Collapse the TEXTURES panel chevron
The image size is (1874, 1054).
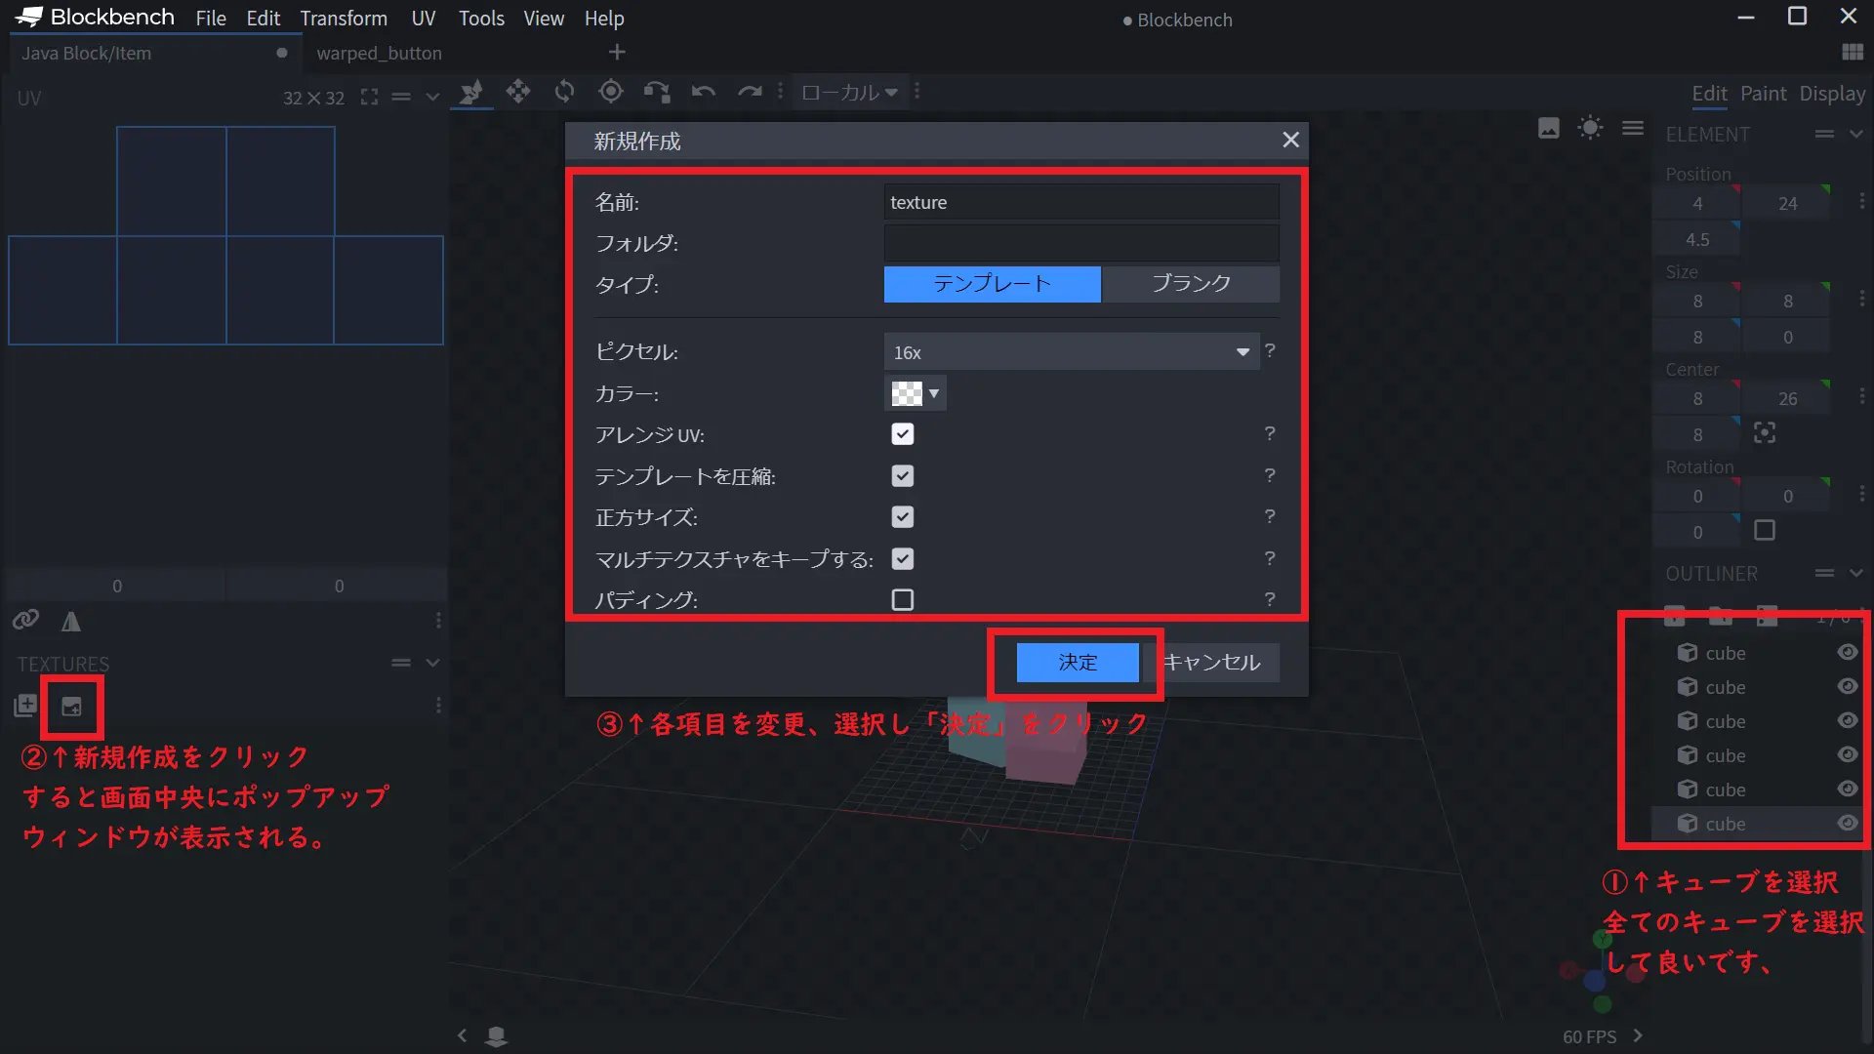(432, 663)
